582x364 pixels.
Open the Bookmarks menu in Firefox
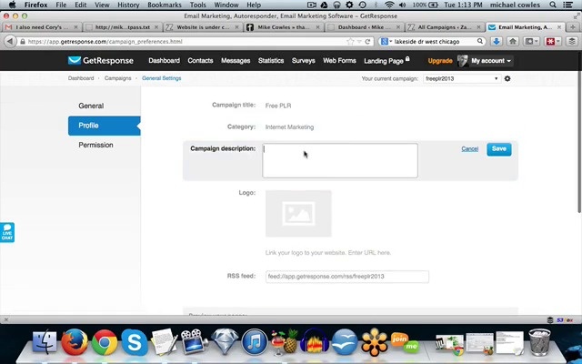pyautogui.click(x=165, y=5)
